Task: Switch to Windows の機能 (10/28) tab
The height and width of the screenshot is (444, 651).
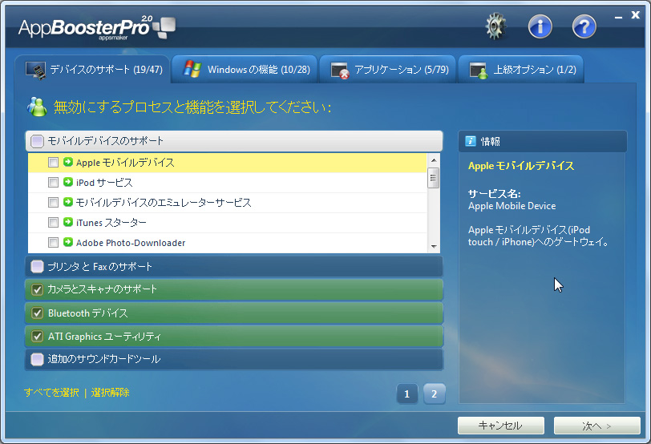Action: [245, 69]
